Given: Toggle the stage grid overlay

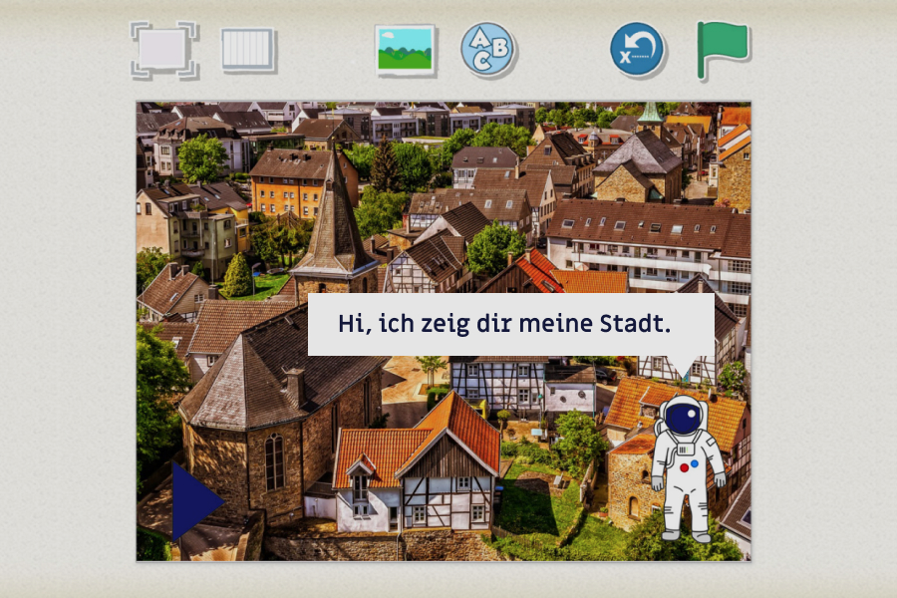Looking at the screenshot, I should (248, 51).
